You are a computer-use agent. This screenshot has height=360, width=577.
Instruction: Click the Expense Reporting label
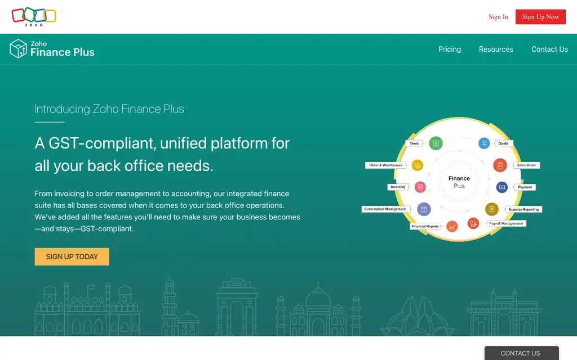pyautogui.click(x=523, y=209)
